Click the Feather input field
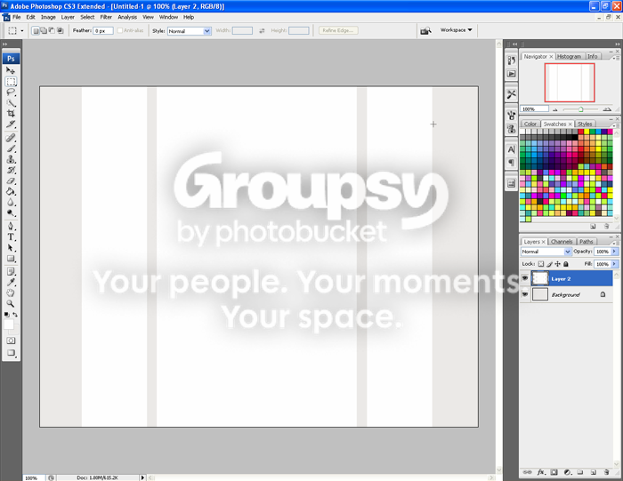Viewport: 623px width, 481px height. pos(103,31)
